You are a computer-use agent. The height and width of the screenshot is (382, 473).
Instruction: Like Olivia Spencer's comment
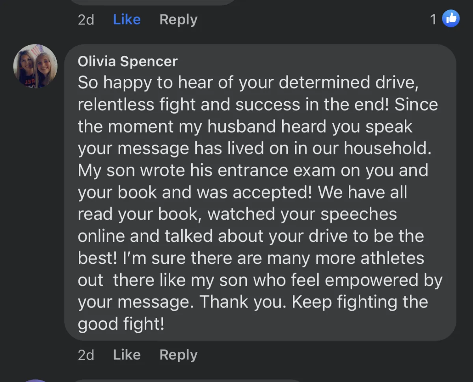coord(127,355)
